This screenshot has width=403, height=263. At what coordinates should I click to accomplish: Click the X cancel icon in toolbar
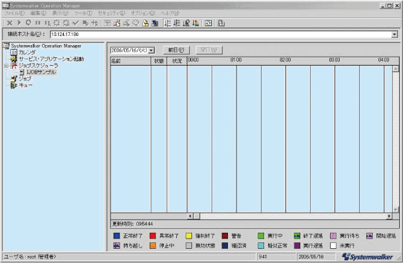[10, 23]
